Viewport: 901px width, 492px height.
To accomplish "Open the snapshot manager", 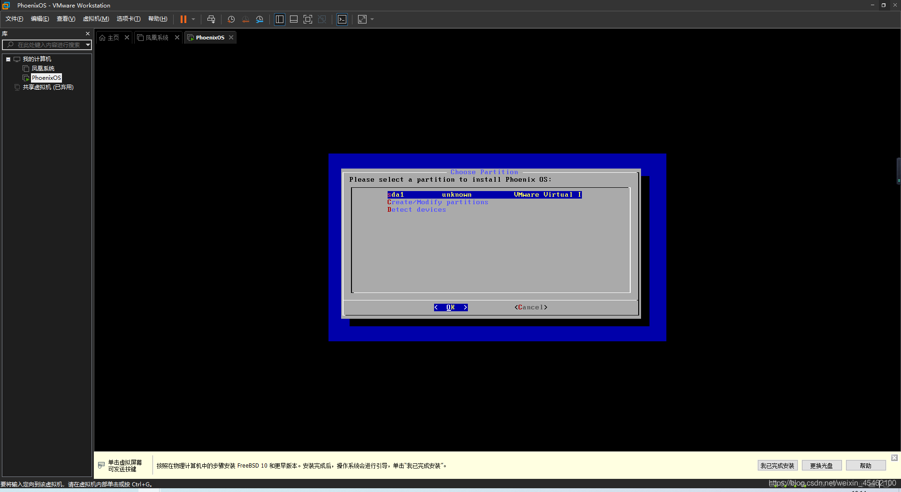I will (260, 19).
